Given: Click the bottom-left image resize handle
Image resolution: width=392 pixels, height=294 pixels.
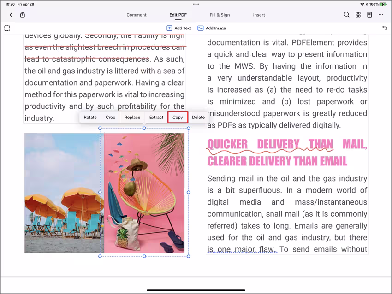Looking at the screenshot, I should 100,256.
